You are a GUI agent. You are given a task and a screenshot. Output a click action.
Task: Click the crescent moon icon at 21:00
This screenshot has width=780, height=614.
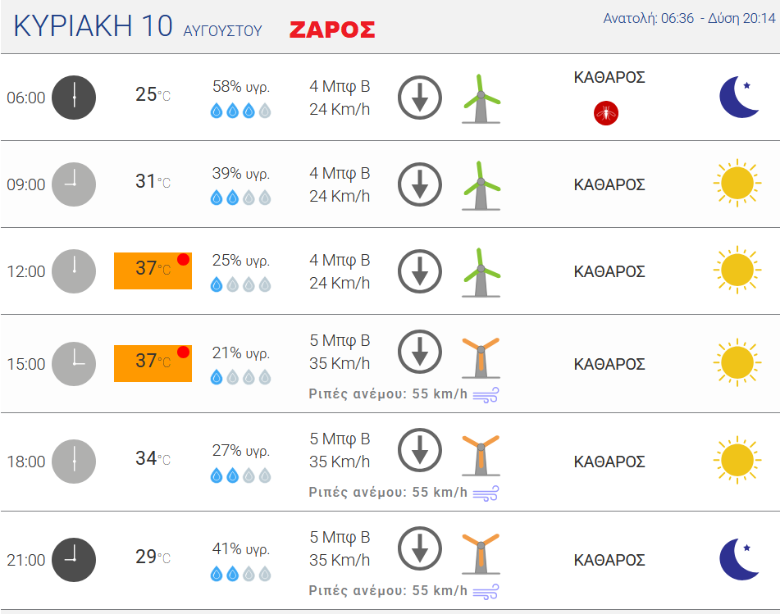tap(739, 559)
